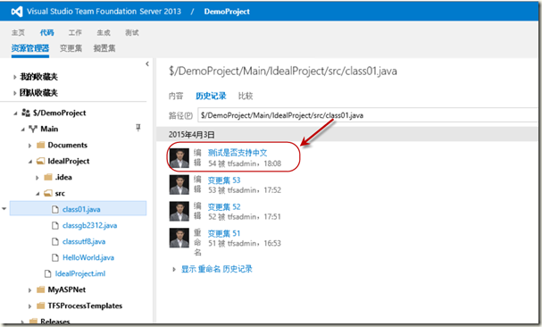Open the 变更集 52 link

[224, 207]
